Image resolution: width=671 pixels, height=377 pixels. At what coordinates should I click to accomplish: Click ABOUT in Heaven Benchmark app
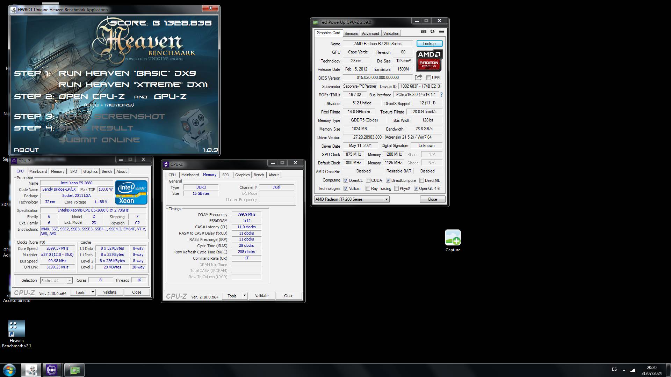tap(26, 150)
